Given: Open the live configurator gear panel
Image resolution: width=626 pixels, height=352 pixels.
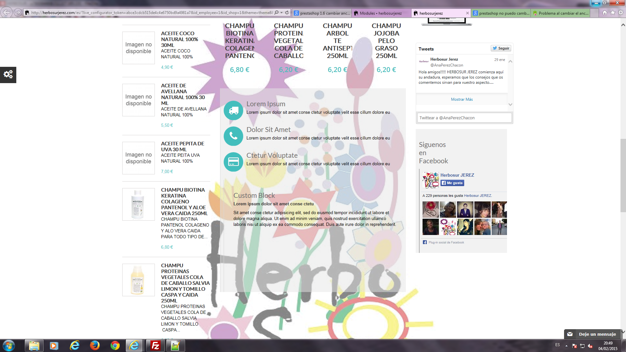Looking at the screenshot, I should click(x=8, y=75).
